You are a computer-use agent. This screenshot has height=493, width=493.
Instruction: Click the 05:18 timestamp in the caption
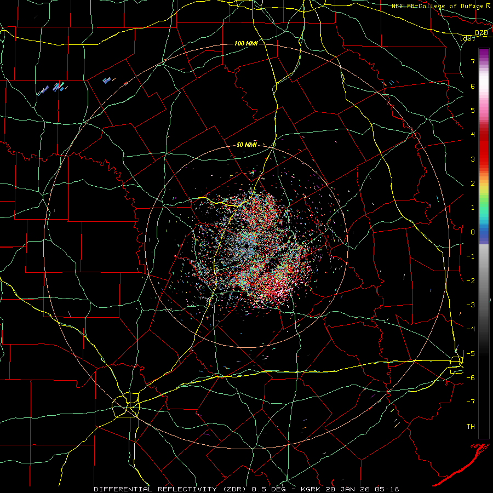point(387,489)
